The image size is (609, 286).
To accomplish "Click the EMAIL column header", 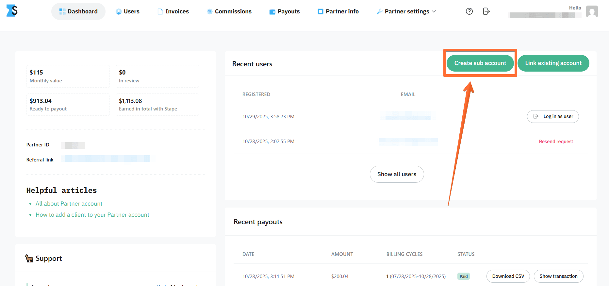I will [408, 94].
